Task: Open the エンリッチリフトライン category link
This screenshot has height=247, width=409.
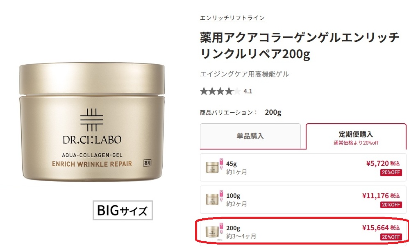Action: pyautogui.click(x=232, y=18)
